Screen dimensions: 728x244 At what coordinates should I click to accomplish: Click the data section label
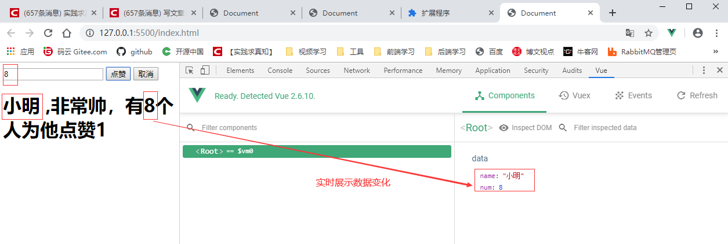[x=480, y=158]
